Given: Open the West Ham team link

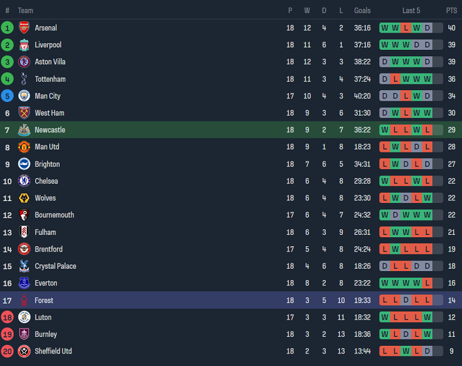Looking at the screenshot, I should [x=50, y=113].
